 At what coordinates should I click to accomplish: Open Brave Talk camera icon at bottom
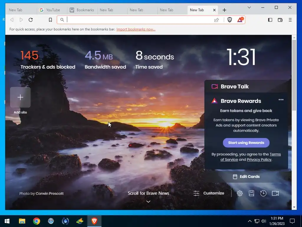[275, 193]
